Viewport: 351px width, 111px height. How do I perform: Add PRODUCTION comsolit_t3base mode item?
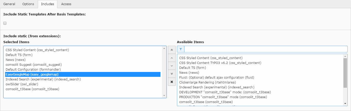click(x=261, y=97)
